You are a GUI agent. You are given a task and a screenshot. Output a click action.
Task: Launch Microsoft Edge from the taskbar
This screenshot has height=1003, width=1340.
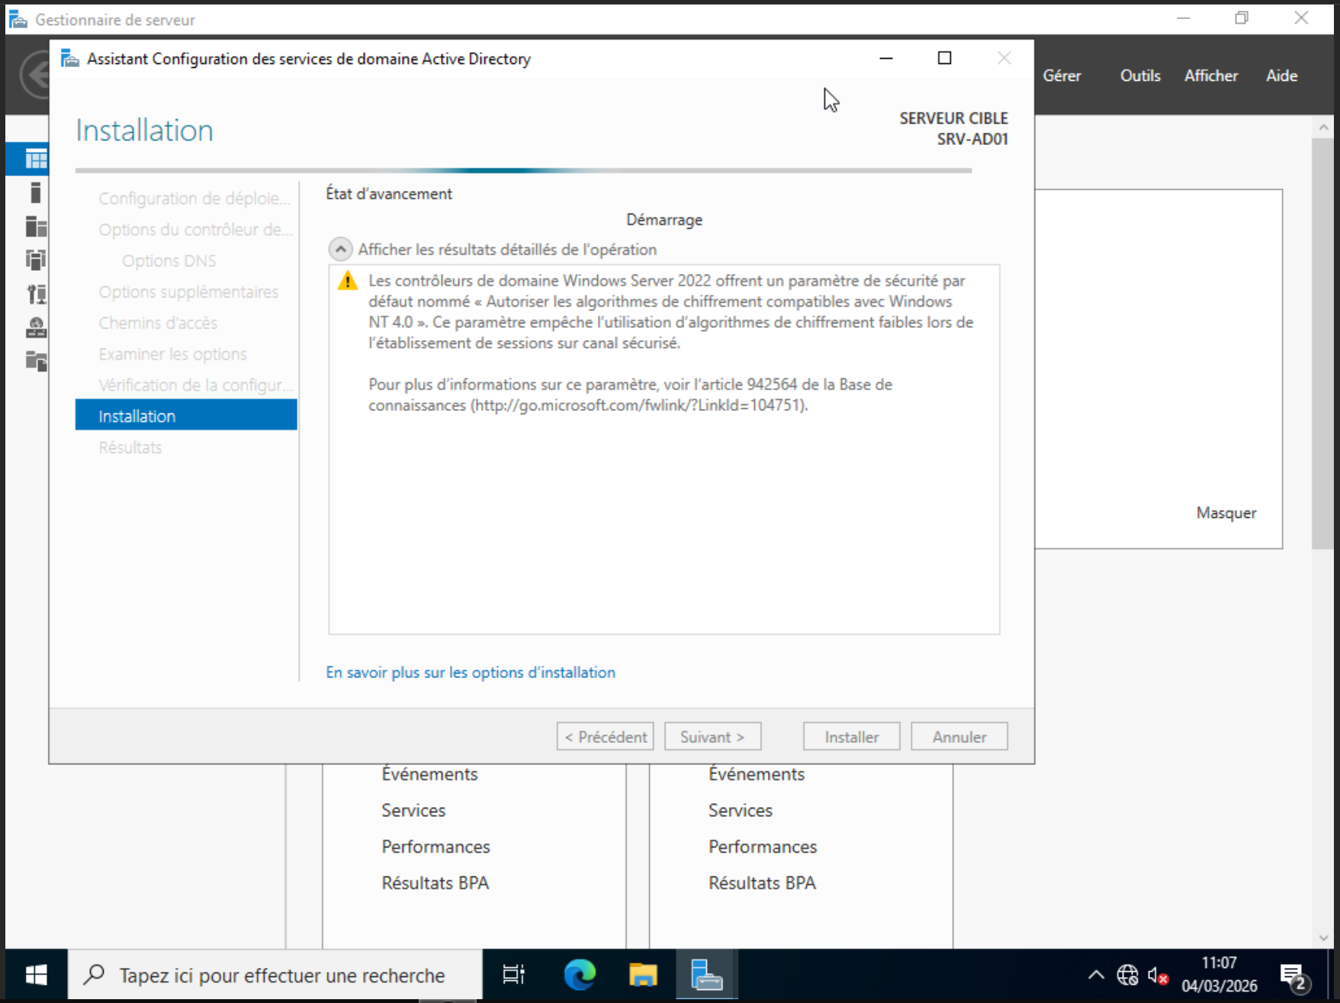coord(580,975)
